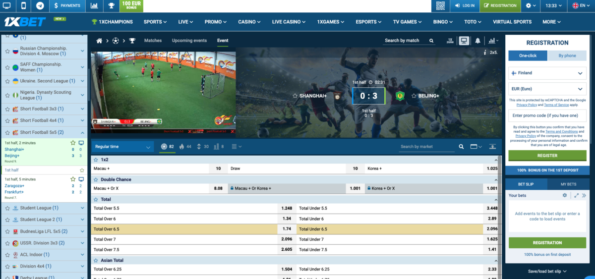Image resolution: width=595 pixels, height=279 pixels.
Task: Switch to the By phone registration tab
Action: (x=567, y=56)
